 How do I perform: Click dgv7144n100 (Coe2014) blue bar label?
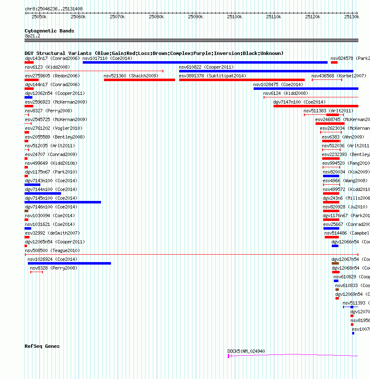pos(51,189)
